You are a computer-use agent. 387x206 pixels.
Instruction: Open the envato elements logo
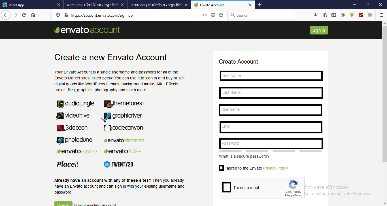pyautogui.click(x=124, y=140)
